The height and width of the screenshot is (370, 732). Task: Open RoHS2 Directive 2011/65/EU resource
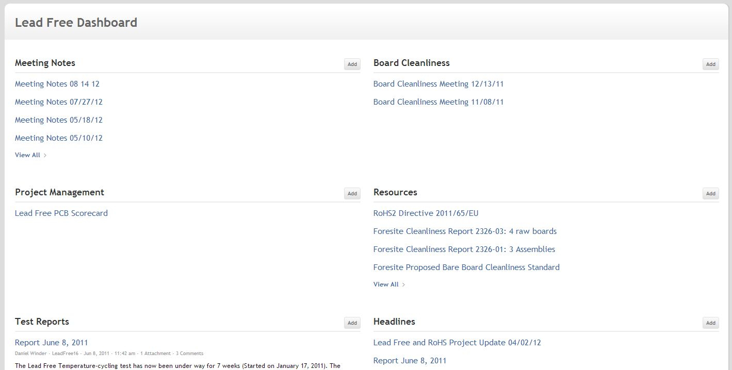[x=426, y=213]
